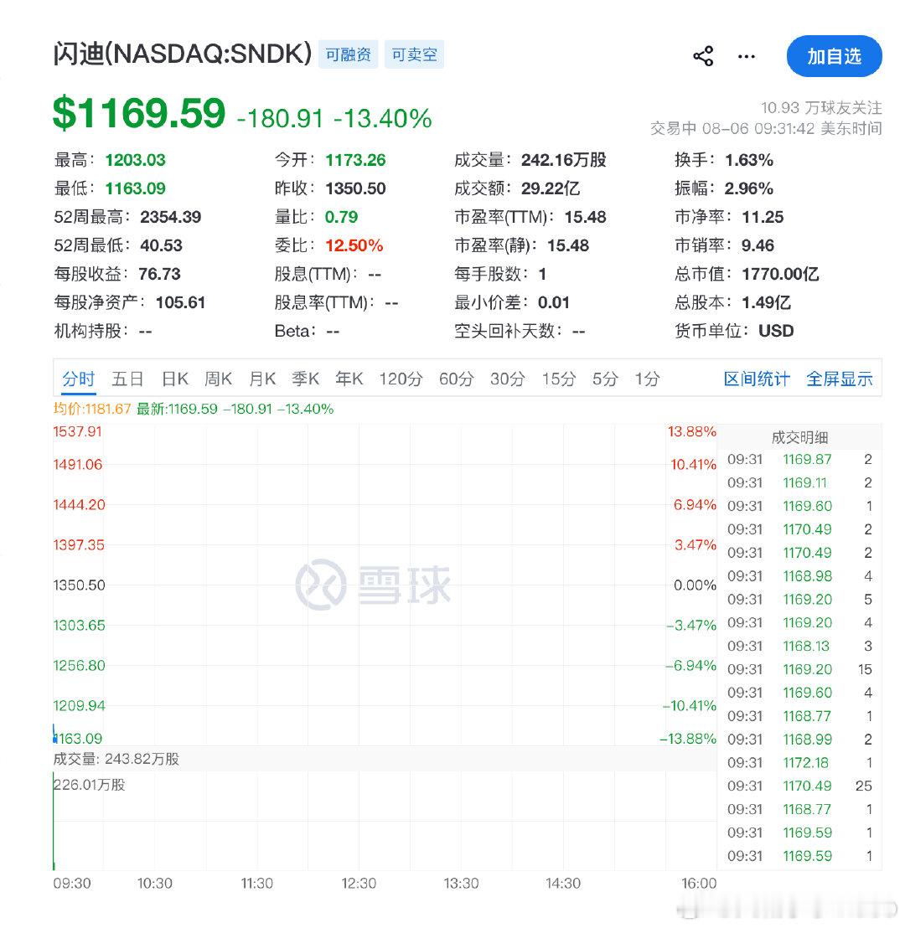Screen dimensions: 905x928
Task: Click the 量比 value 0.79
Action: [x=341, y=217]
